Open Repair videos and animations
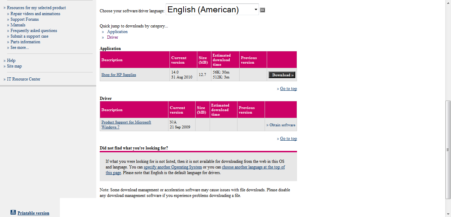 pos(35,14)
